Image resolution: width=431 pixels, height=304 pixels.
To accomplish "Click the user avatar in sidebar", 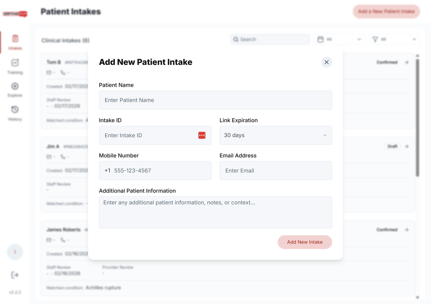I will click(15, 252).
